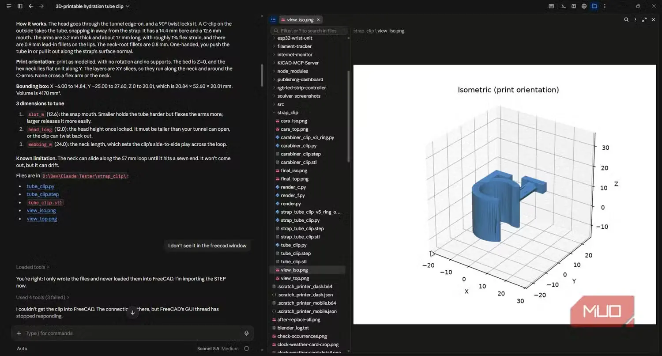
Task: Open the 3D-printable hydration tube clip title dropdown
Action: [x=93, y=6]
